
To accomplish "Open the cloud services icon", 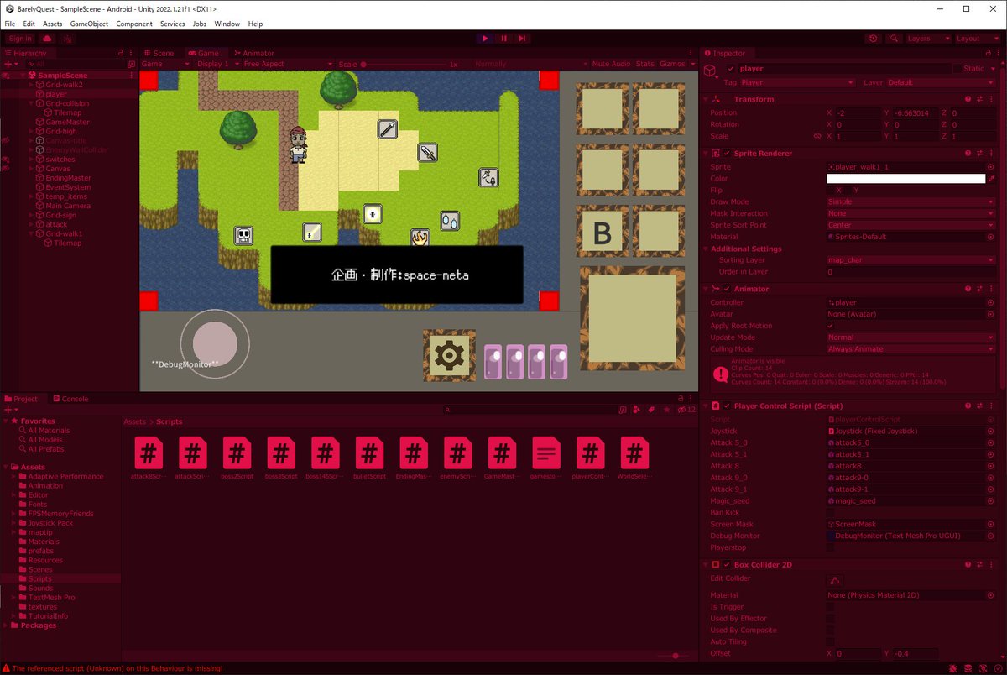I will click(x=47, y=39).
